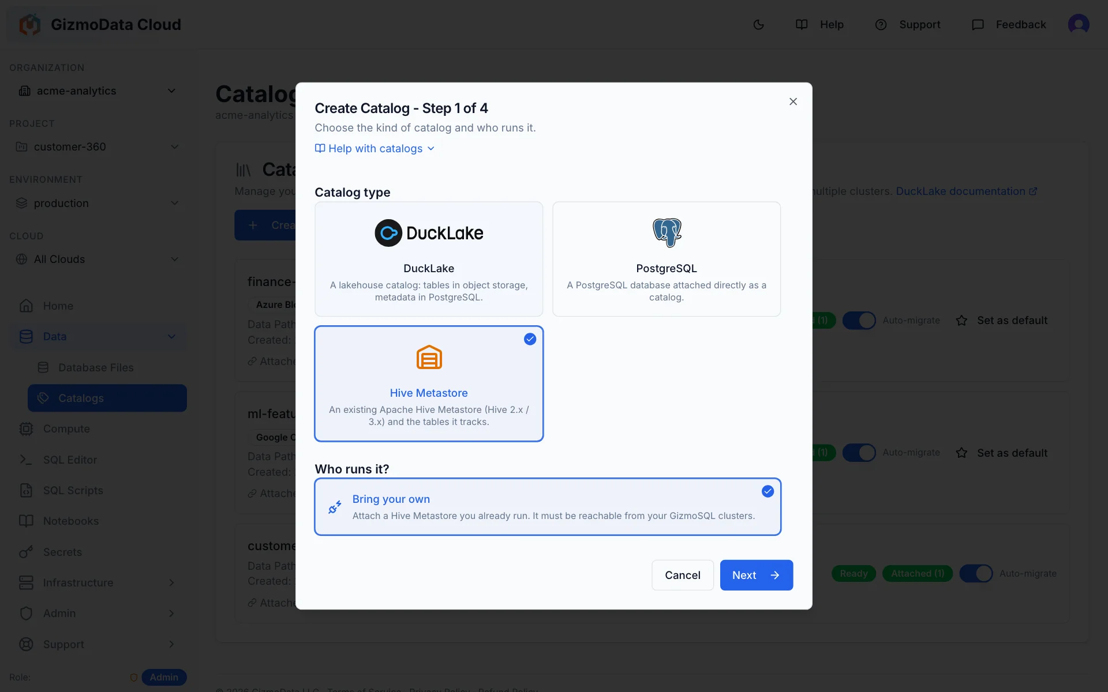Select DuckLake catalog type card
This screenshot has height=692, width=1108.
click(x=429, y=259)
